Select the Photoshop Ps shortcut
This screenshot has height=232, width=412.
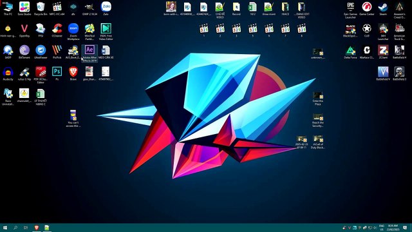tap(57, 74)
